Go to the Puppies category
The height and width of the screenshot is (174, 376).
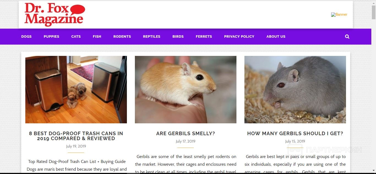pos(51,37)
